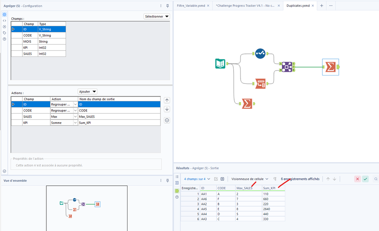Screen dimensions: 379x231
Task: Edit the Sum_KPI output field name
Action: pyautogui.click(x=119, y=123)
